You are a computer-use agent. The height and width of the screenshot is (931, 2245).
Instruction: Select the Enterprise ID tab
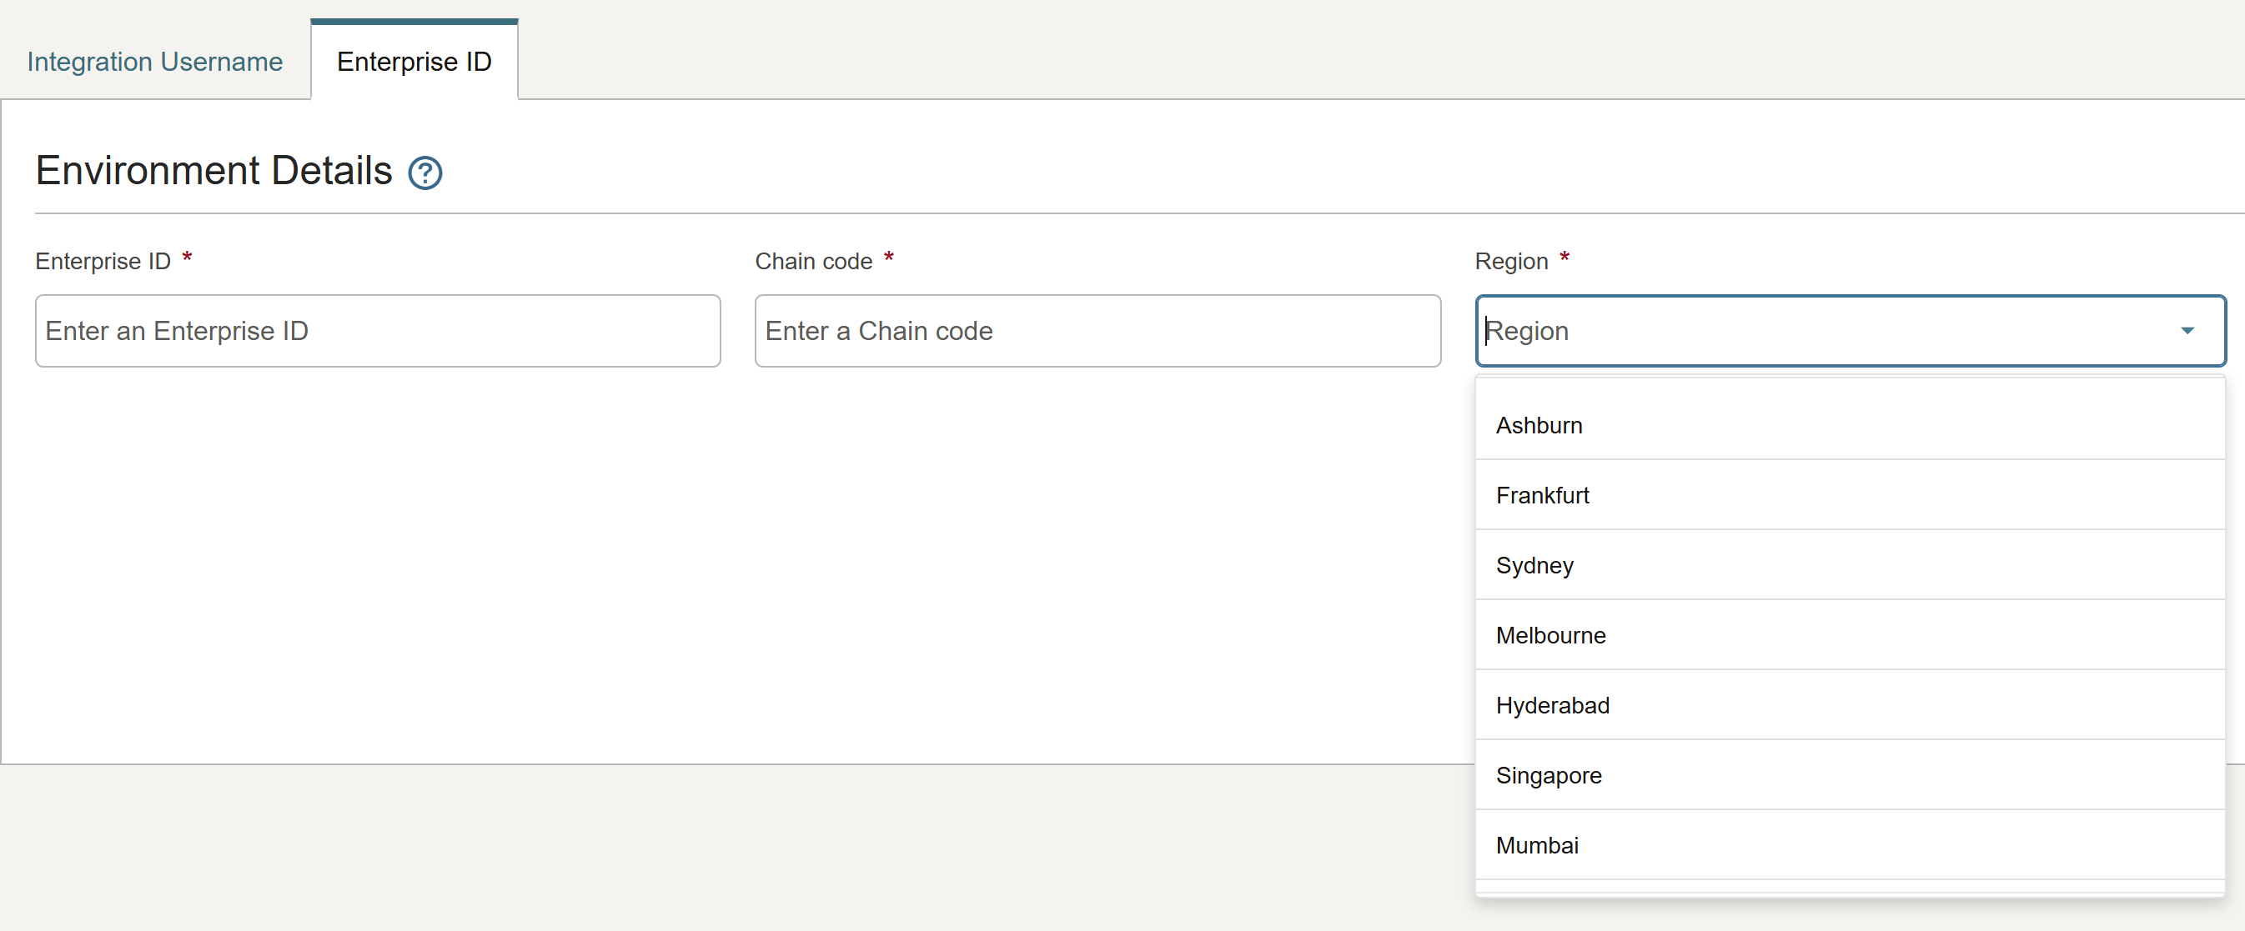[x=414, y=62]
